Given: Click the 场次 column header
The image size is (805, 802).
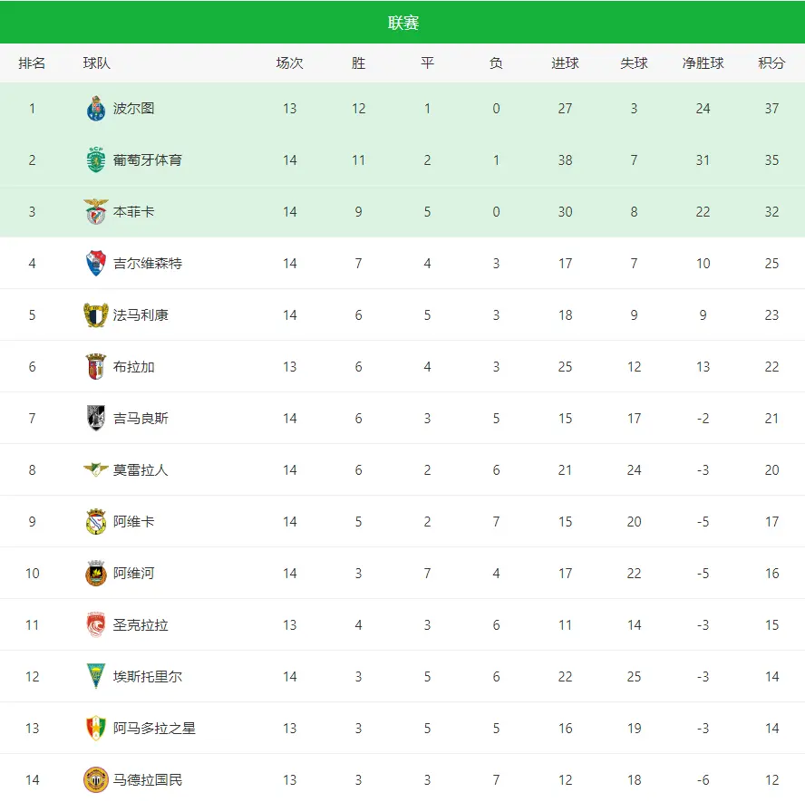Looking at the screenshot, I should tap(290, 63).
